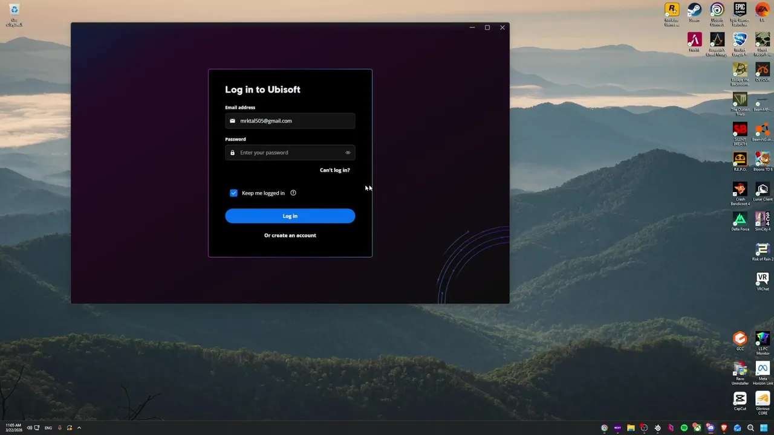
Task: Click the blue Log in button
Action: pos(290,216)
